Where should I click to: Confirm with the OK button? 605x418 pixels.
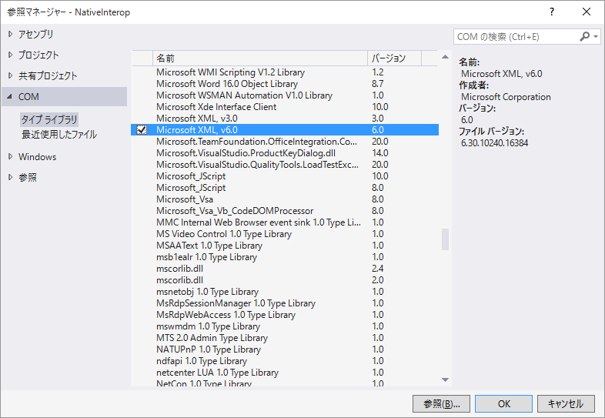[504, 403]
